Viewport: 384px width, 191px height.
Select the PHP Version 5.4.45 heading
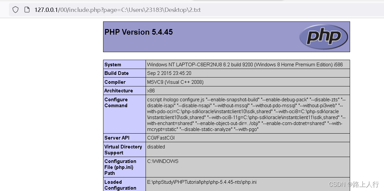point(139,32)
